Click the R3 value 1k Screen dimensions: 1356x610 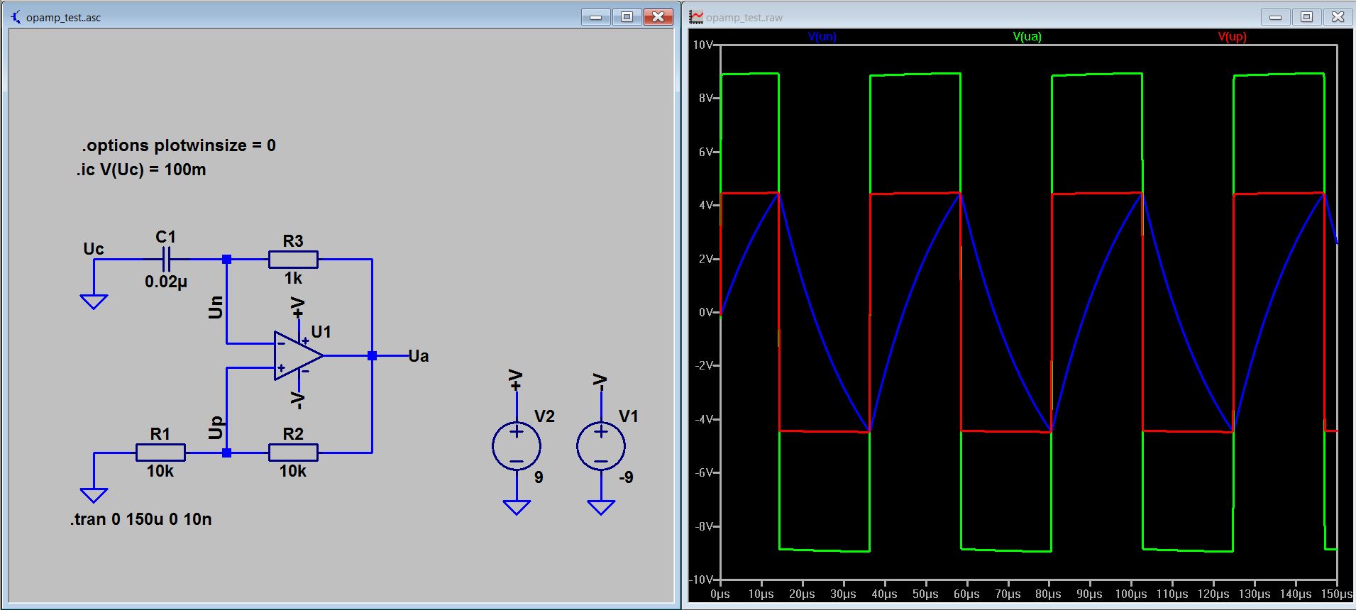[293, 279]
